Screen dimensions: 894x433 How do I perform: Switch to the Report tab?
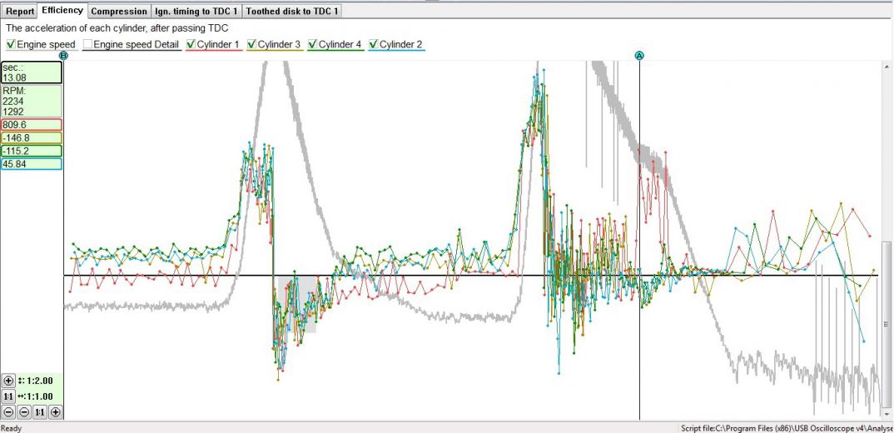tap(20, 11)
